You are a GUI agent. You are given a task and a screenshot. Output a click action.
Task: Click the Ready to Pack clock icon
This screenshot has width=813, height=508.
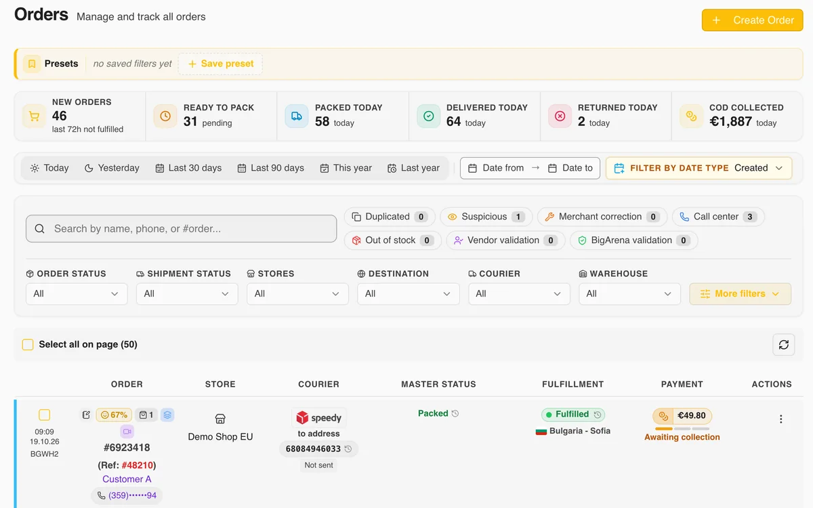click(165, 116)
